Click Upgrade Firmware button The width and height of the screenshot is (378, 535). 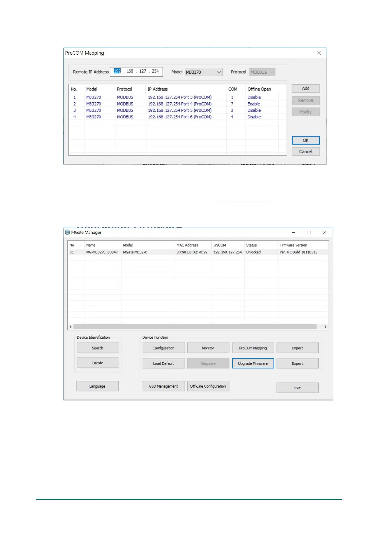point(253,363)
